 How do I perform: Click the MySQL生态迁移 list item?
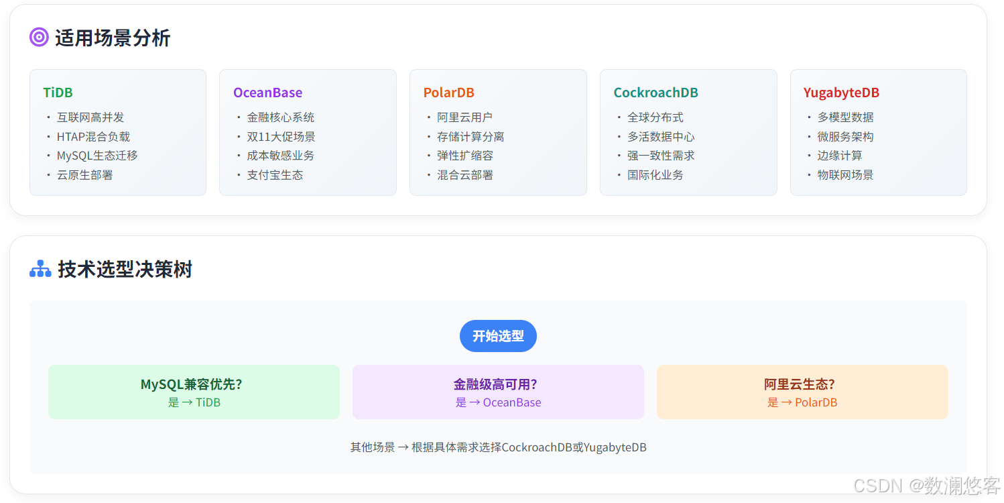tap(97, 156)
